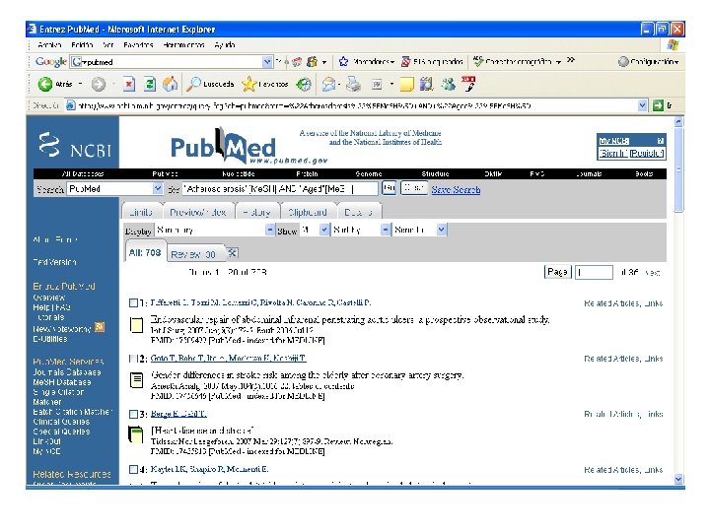Click the scrollbar down arrow

[678, 479]
